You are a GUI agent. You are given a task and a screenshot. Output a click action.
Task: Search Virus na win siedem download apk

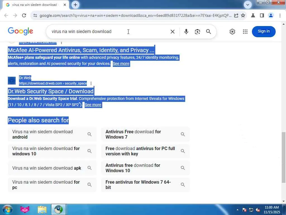click(52, 168)
